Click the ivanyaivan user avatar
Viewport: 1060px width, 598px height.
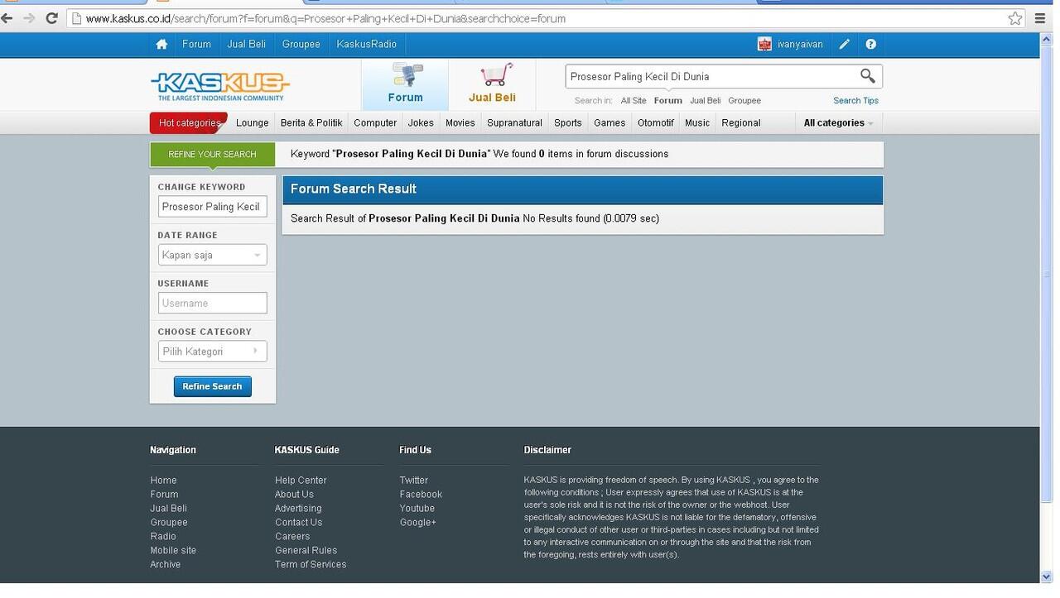coord(764,45)
